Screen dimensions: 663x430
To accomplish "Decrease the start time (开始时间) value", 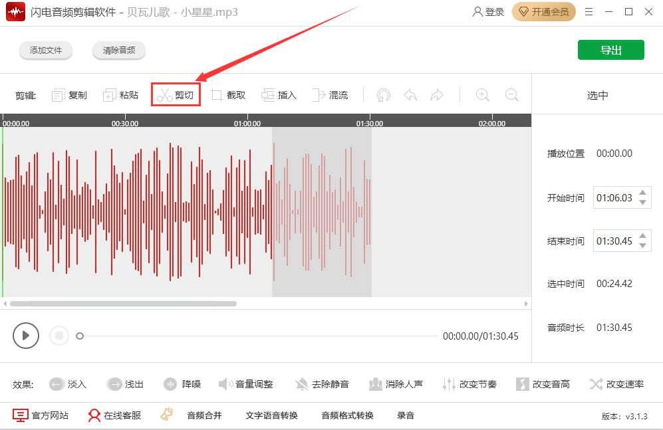I will [642, 203].
